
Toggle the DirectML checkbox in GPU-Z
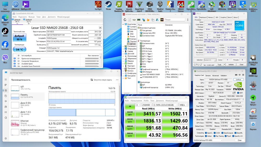[235, 133]
